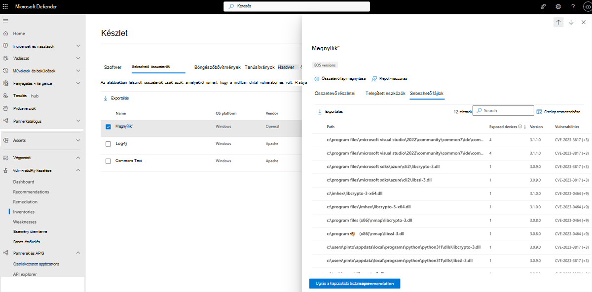
Task: Open the Összetevő részletei tab
Action: (x=335, y=93)
